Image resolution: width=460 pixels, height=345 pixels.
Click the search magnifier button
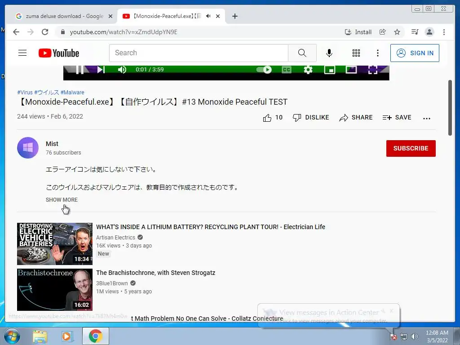[x=302, y=53]
